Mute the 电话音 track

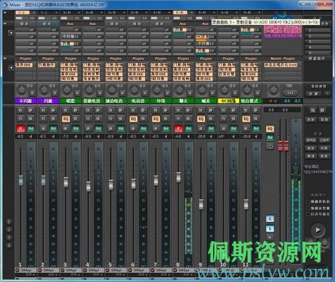pyautogui.click(x=143, y=110)
